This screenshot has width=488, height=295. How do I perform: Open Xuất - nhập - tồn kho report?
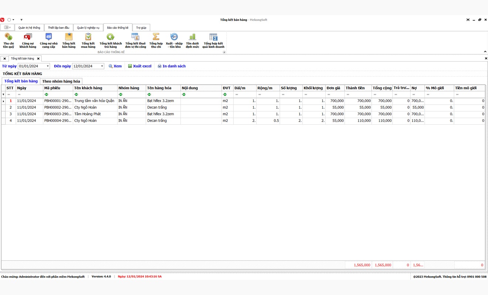click(x=174, y=41)
